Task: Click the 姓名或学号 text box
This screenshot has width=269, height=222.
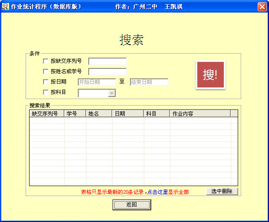Action: [x=107, y=71]
